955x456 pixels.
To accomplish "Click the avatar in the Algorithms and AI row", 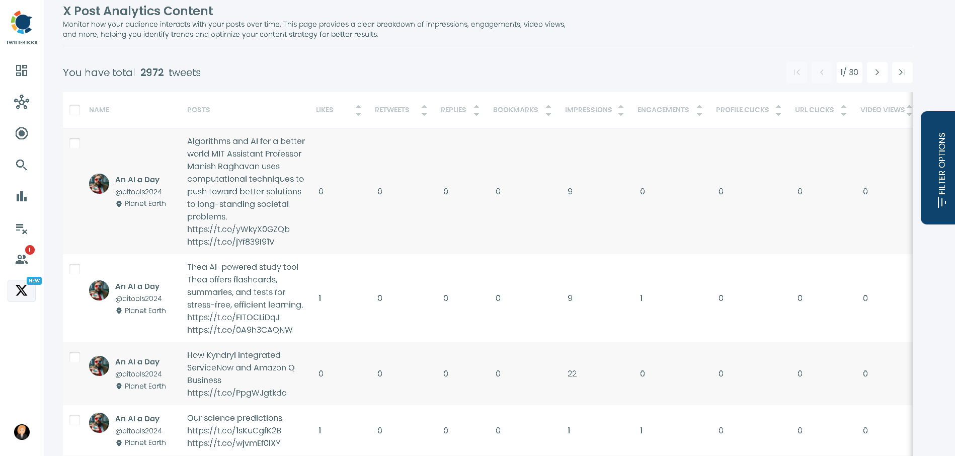I will (99, 184).
